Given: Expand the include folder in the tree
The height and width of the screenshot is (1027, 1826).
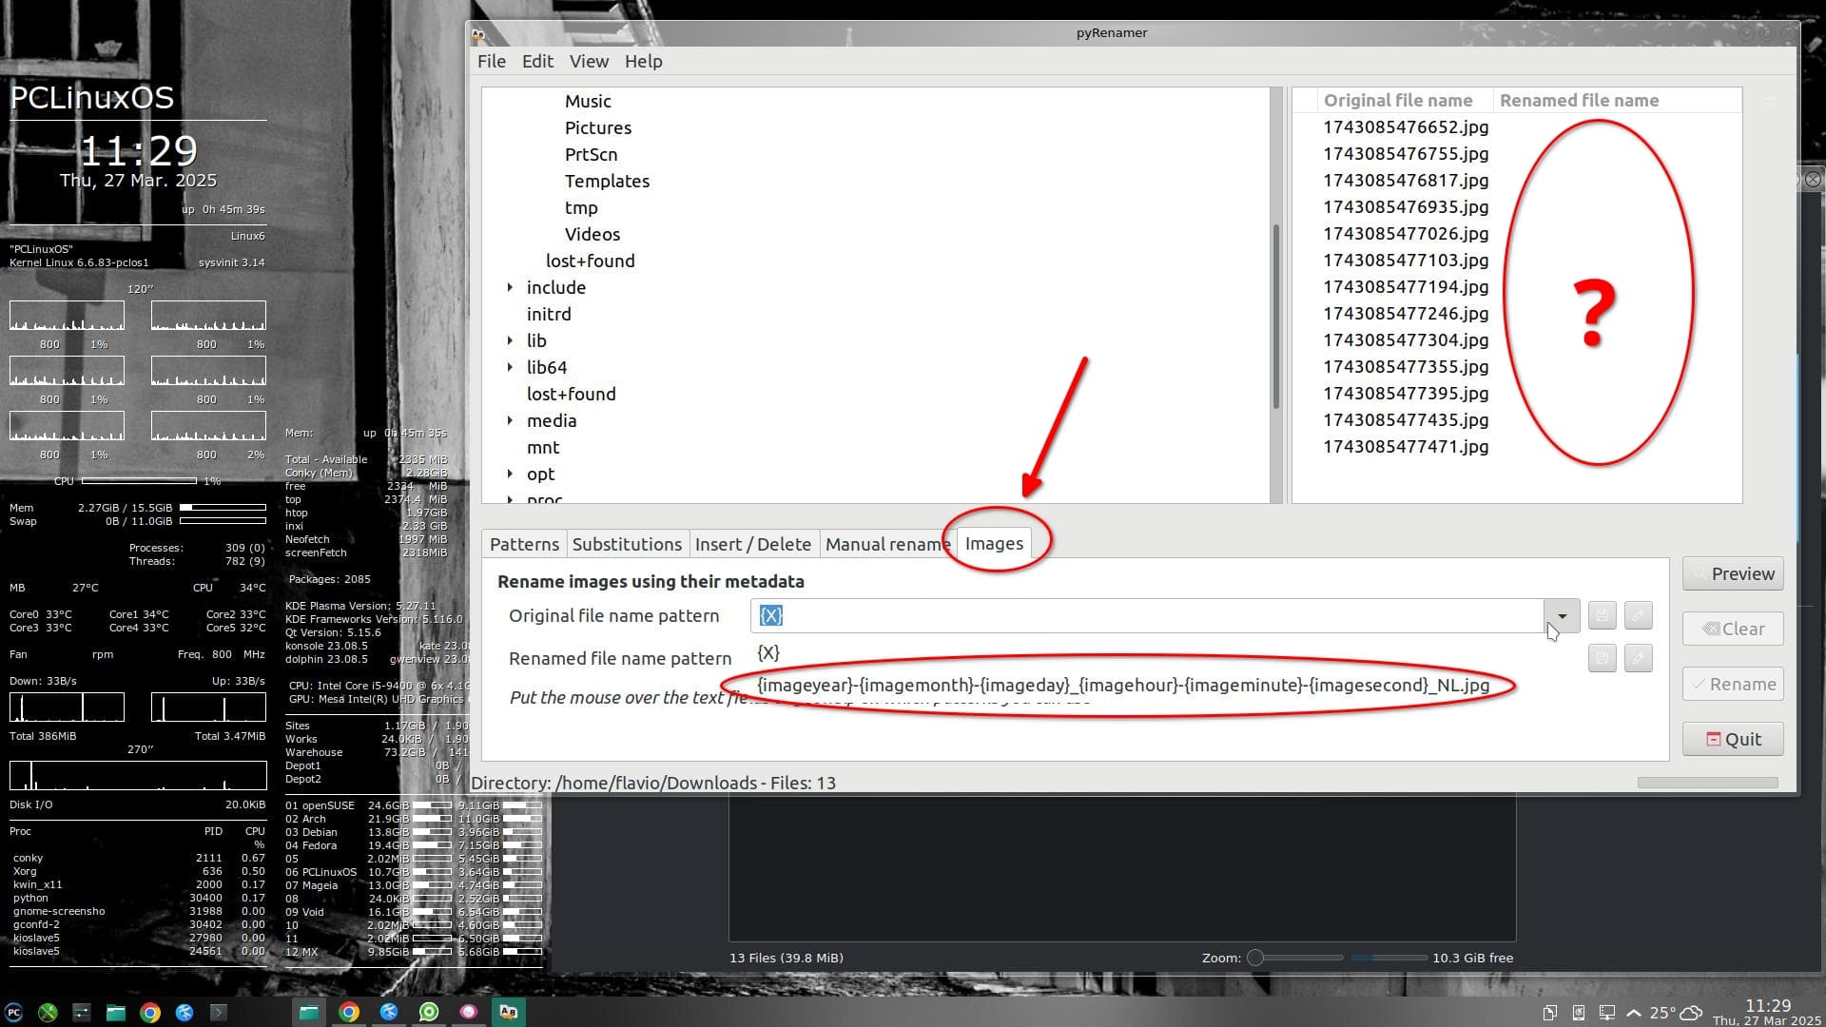Looking at the screenshot, I should coord(510,287).
